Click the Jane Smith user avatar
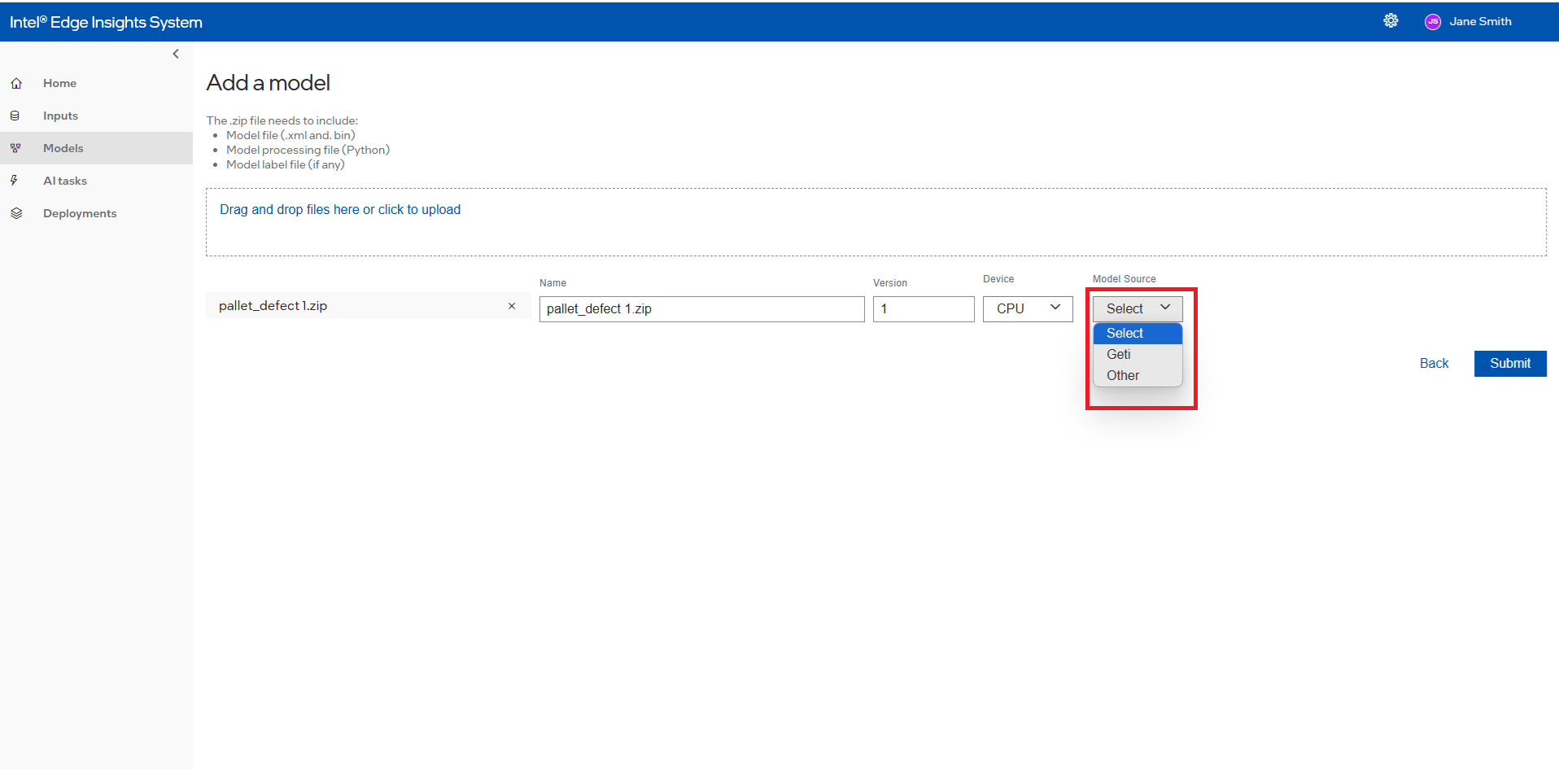The height and width of the screenshot is (769, 1559). [x=1433, y=22]
